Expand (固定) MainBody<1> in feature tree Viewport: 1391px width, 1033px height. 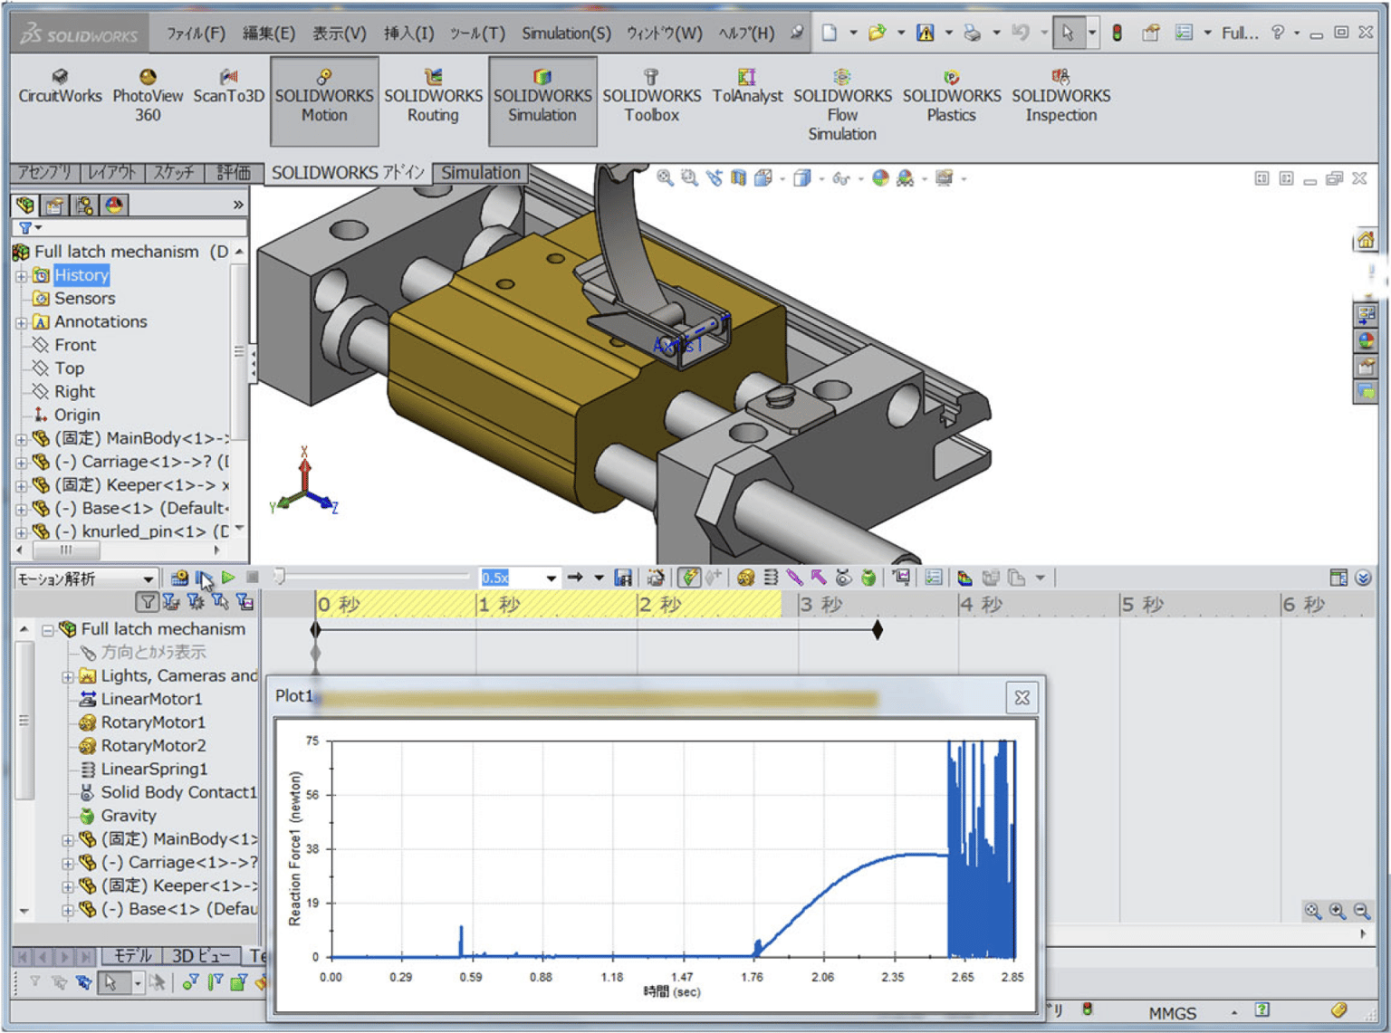21,439
